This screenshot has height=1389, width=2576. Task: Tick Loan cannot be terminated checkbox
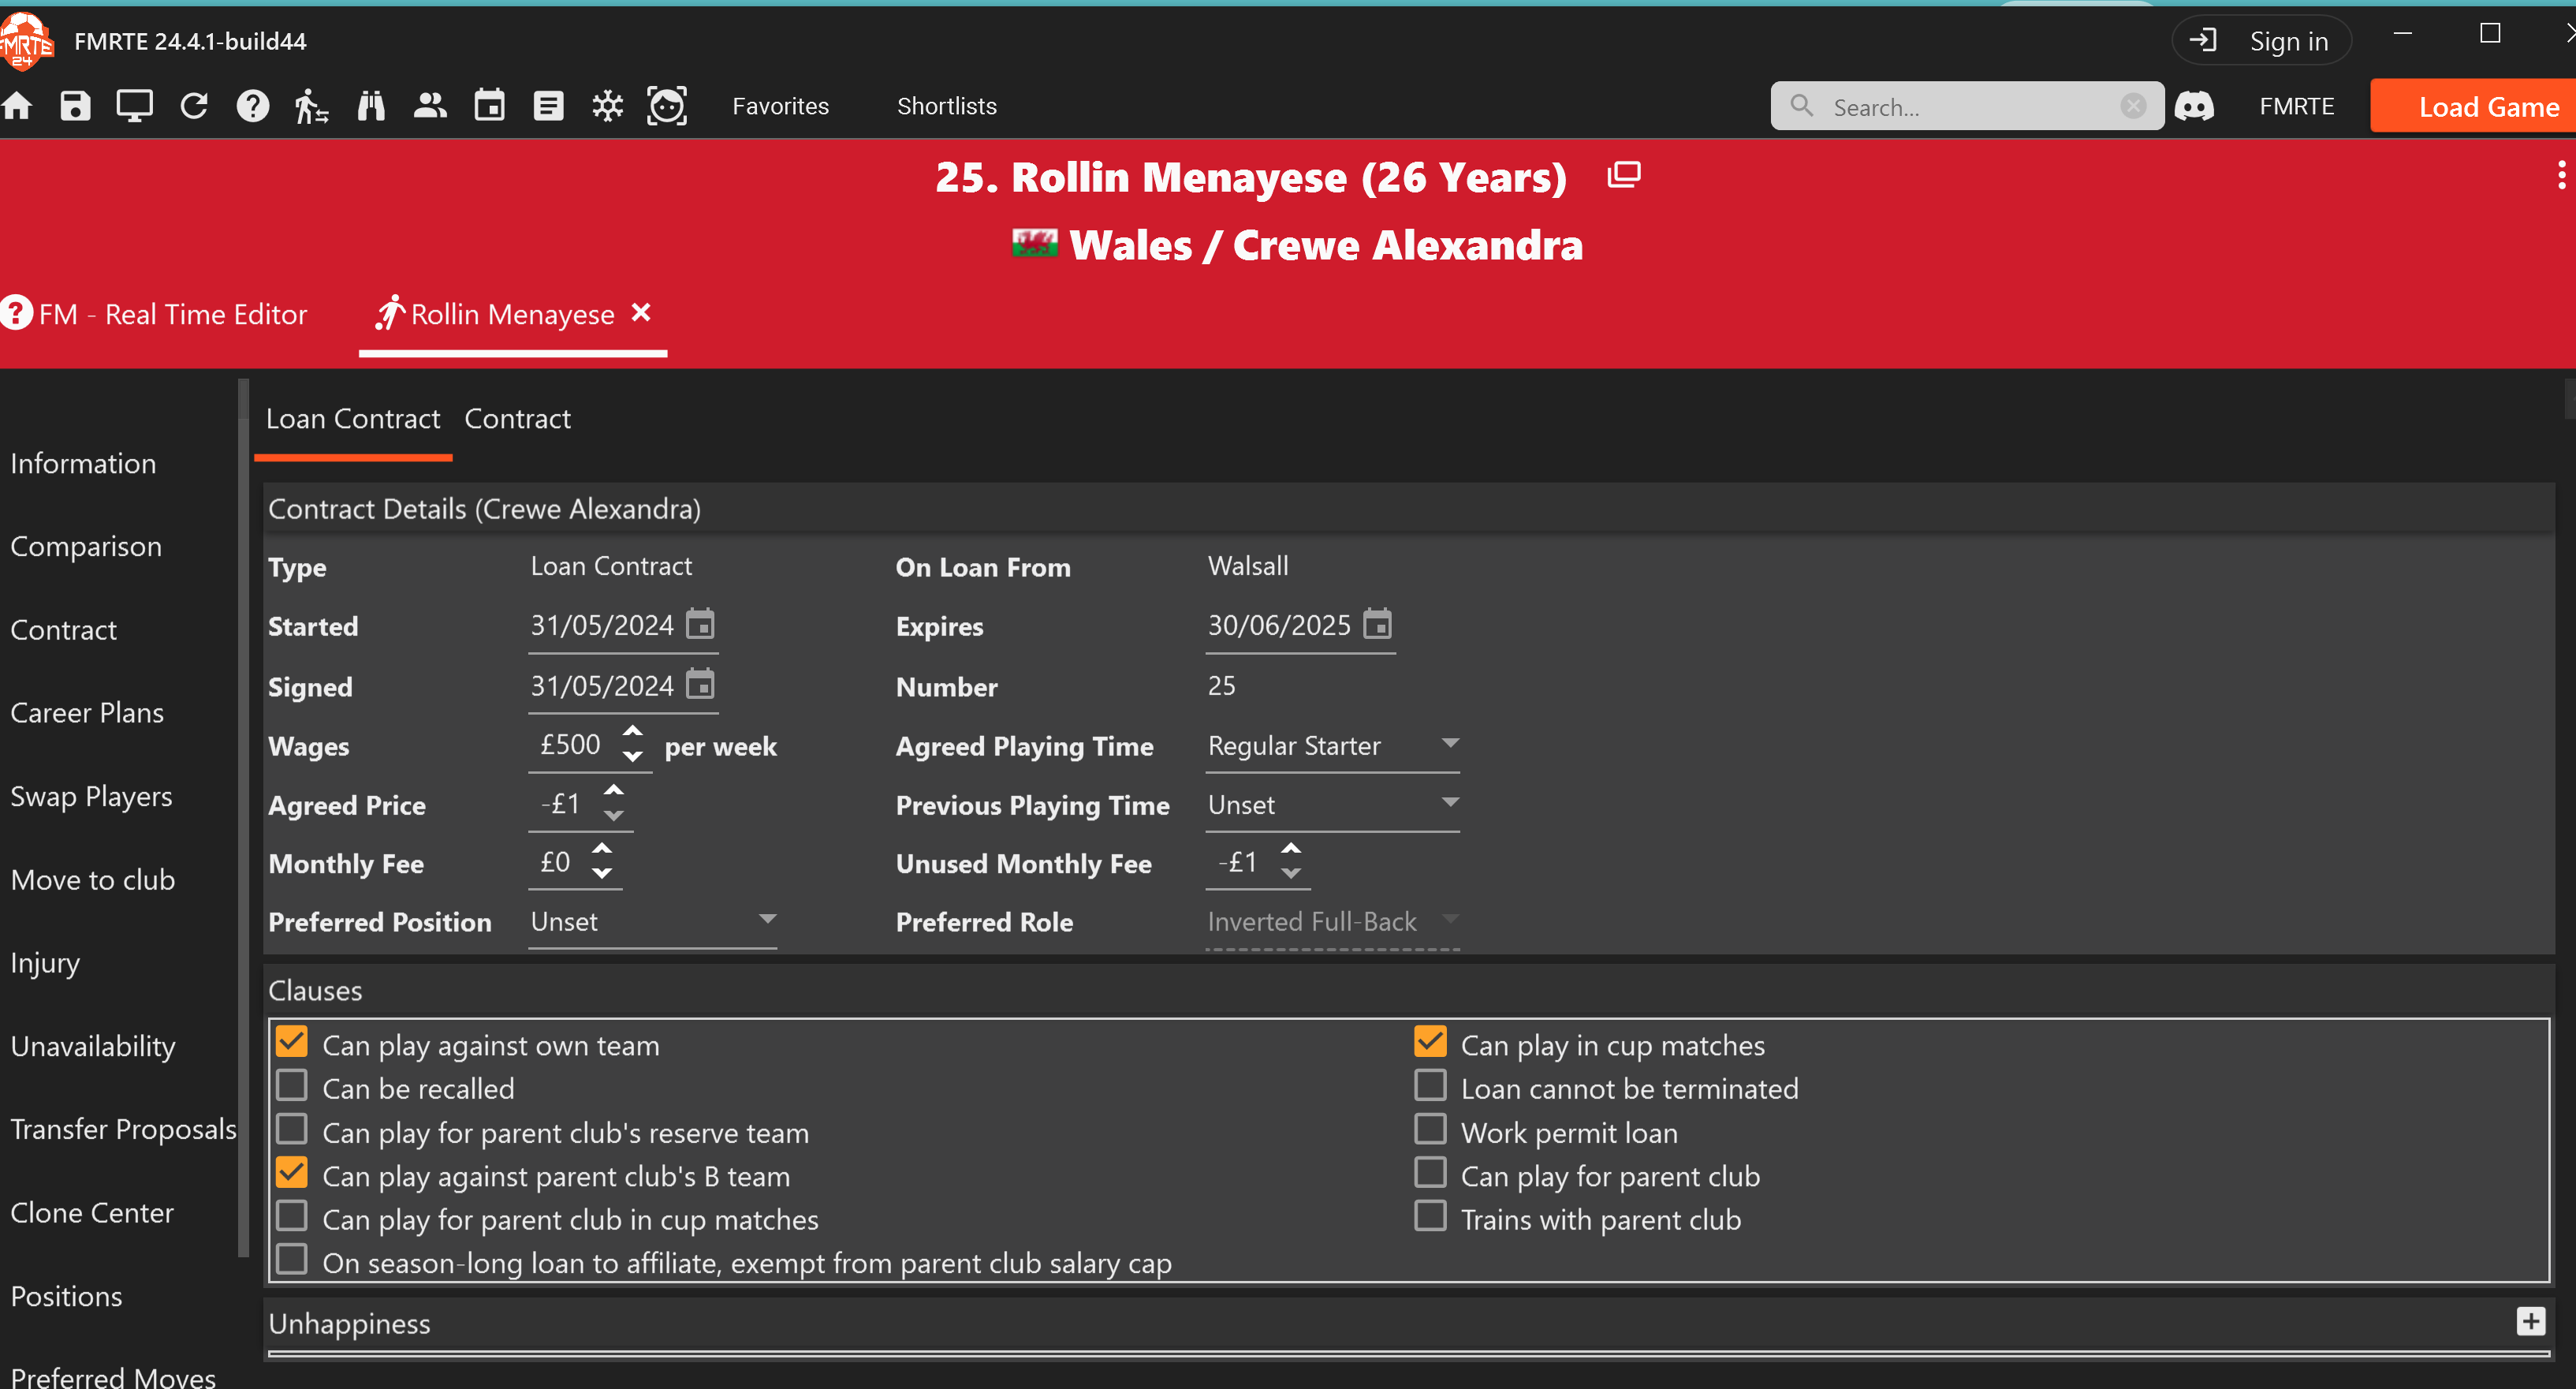point(1430,1086)
